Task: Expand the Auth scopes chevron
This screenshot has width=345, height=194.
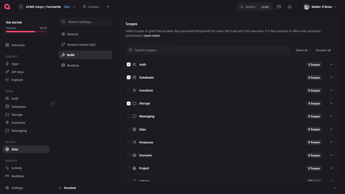Action: (x=332, y=64)
